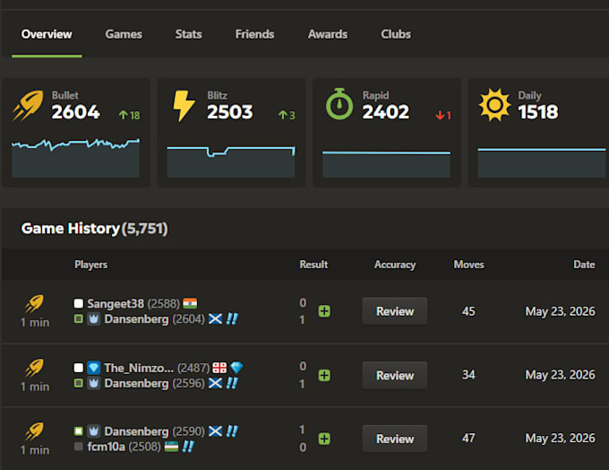609x470 pixels.
Task: Click the Daily sun icon
Action: (x=494, y=105)
